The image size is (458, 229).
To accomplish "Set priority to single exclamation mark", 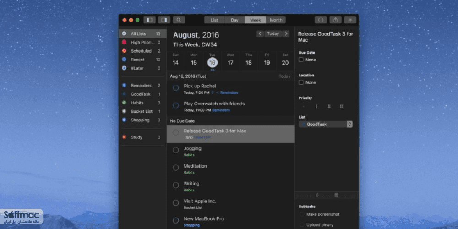I will (x=316, y=106).
